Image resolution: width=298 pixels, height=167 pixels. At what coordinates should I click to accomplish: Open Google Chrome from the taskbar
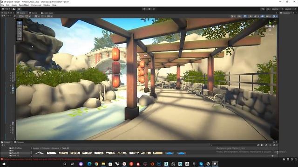coord(96,164)
